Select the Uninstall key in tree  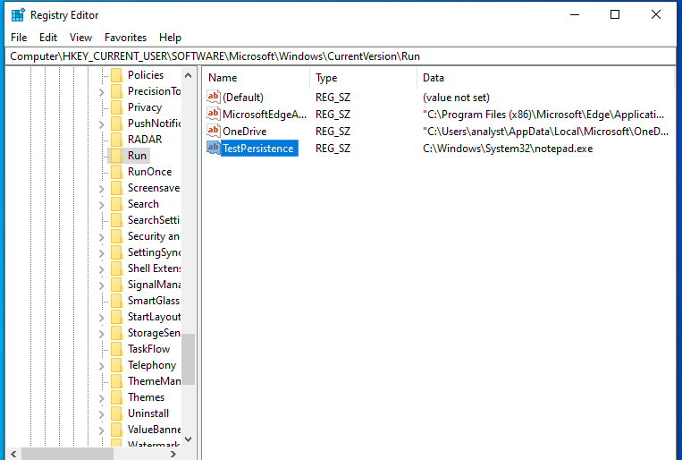147,413
